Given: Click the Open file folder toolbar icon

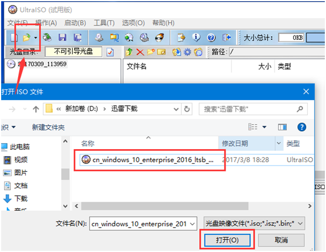Looking at the screenshot, I should pos(27,37).
